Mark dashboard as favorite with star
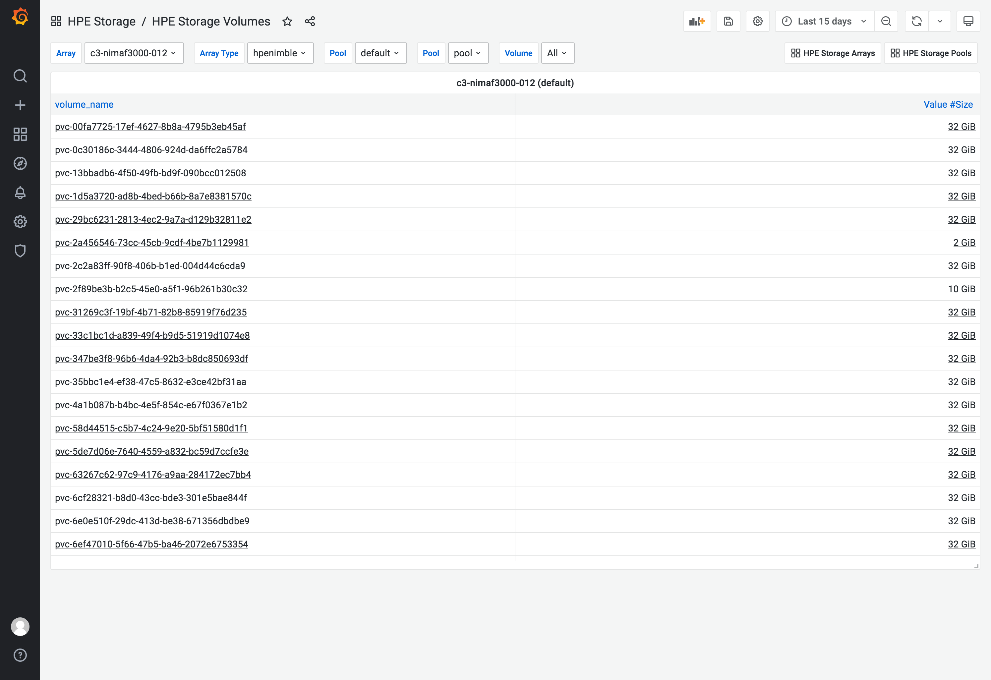 (287, 21)
